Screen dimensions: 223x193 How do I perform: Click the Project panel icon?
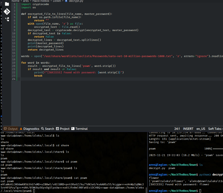[57, 129]
